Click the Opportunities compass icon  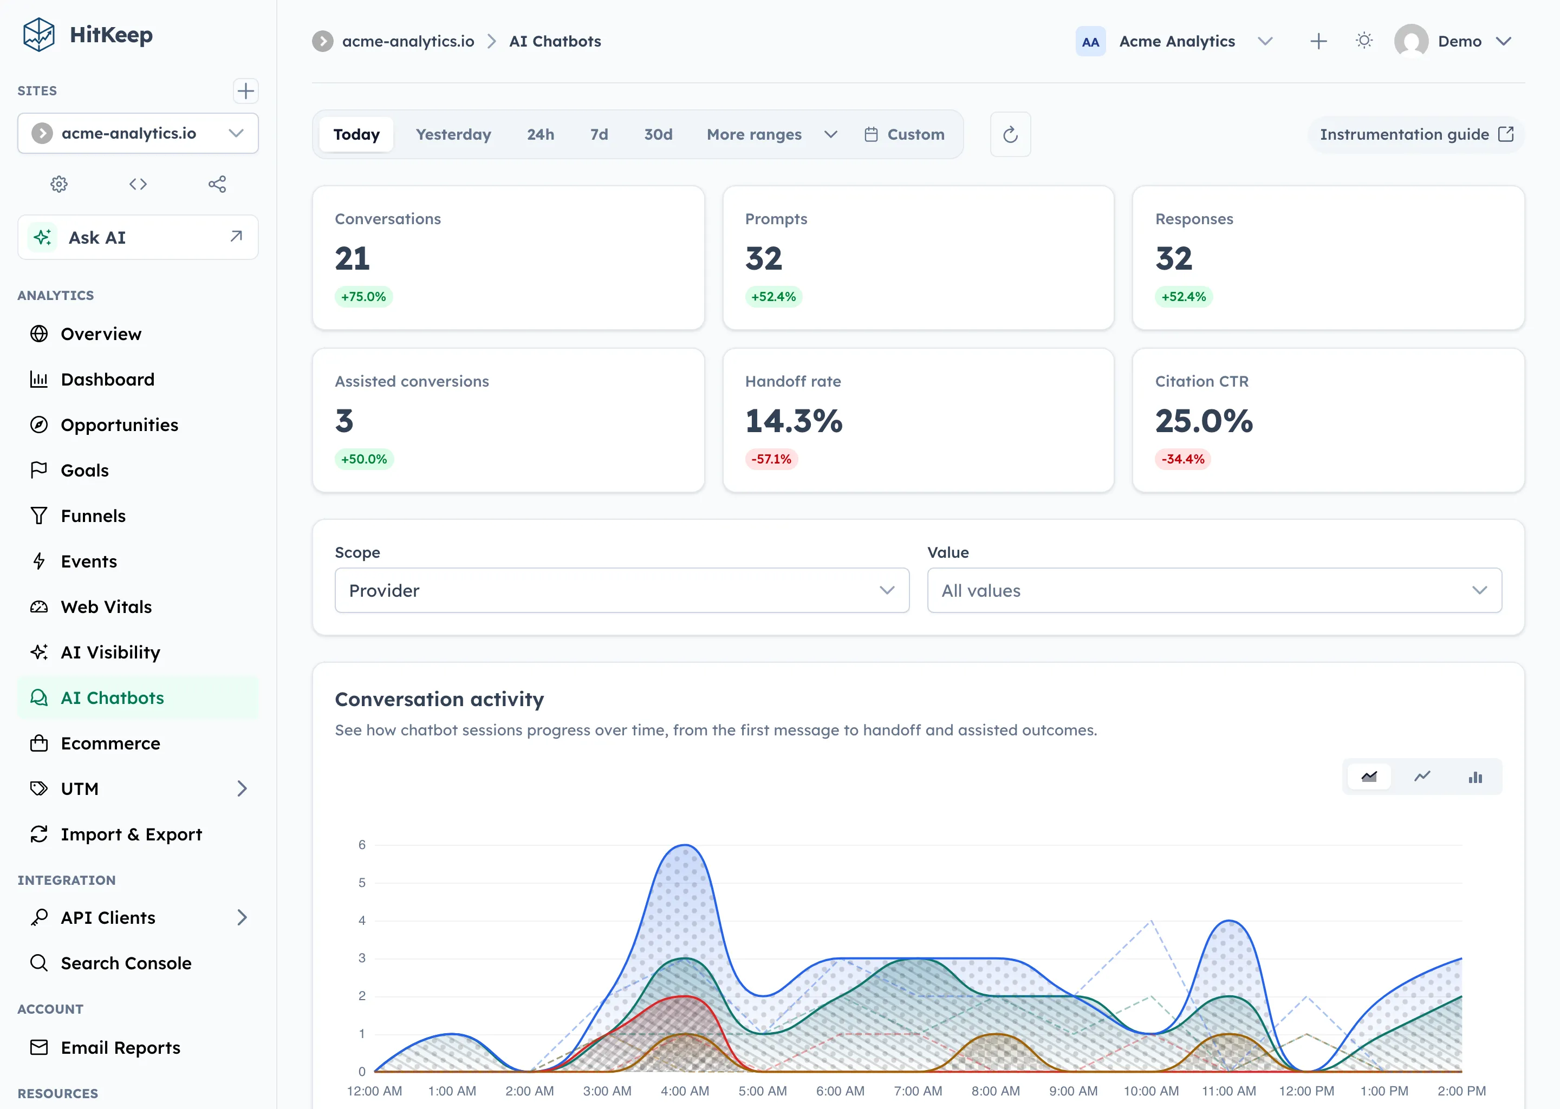click(x=39, y=424)
